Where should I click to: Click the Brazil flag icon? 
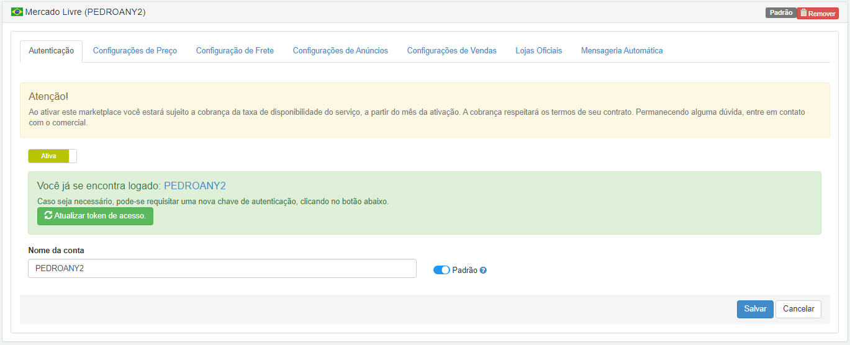point(17,12)
